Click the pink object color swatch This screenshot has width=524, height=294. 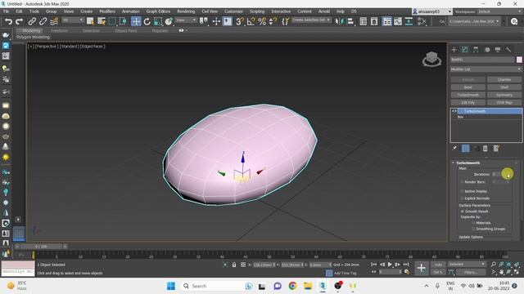pos(519,60)
